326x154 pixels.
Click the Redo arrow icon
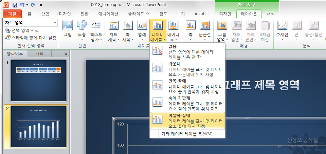(33, 4)
